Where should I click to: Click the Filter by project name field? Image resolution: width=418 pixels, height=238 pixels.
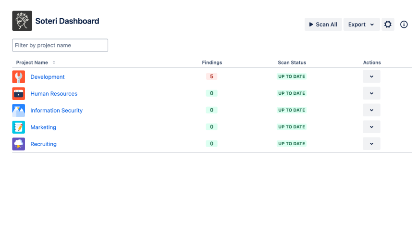coord(60,45)
